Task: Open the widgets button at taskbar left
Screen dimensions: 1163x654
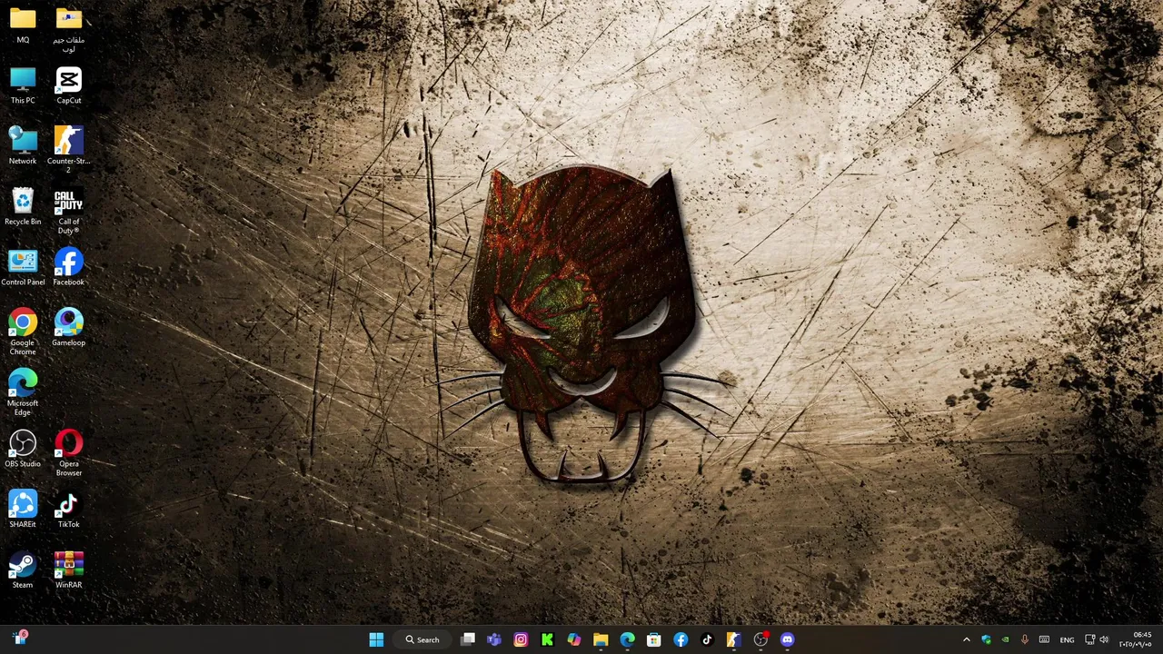Action: [20, 639]
